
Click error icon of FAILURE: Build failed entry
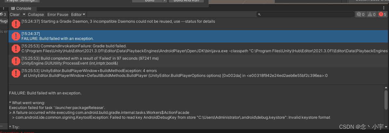pyautogui.click(x=16, y=36)
